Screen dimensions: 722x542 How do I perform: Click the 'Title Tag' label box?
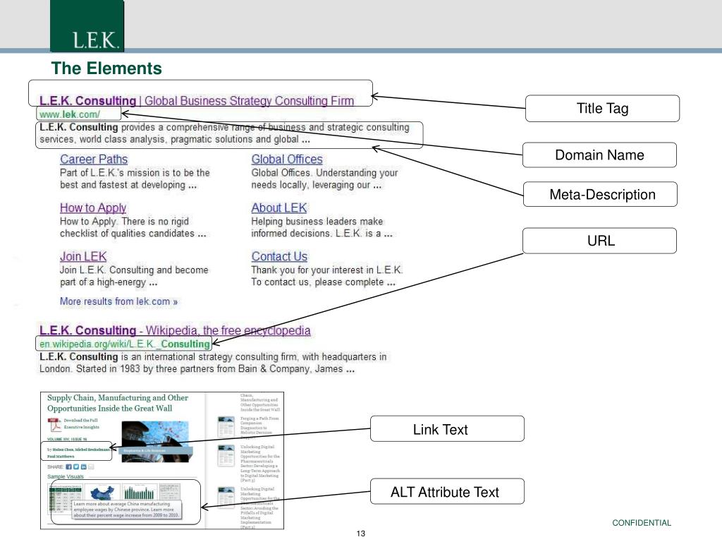tap(602, 108)
